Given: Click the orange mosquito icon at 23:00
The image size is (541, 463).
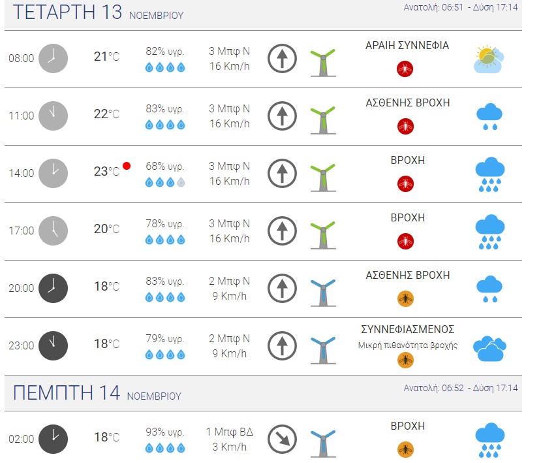Looking at the screenshot, I should click(405, 360).
